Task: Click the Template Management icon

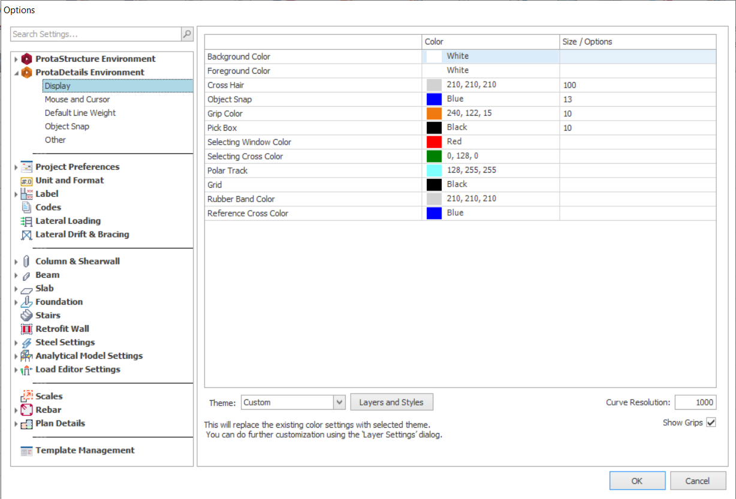Action: point(26,451)
